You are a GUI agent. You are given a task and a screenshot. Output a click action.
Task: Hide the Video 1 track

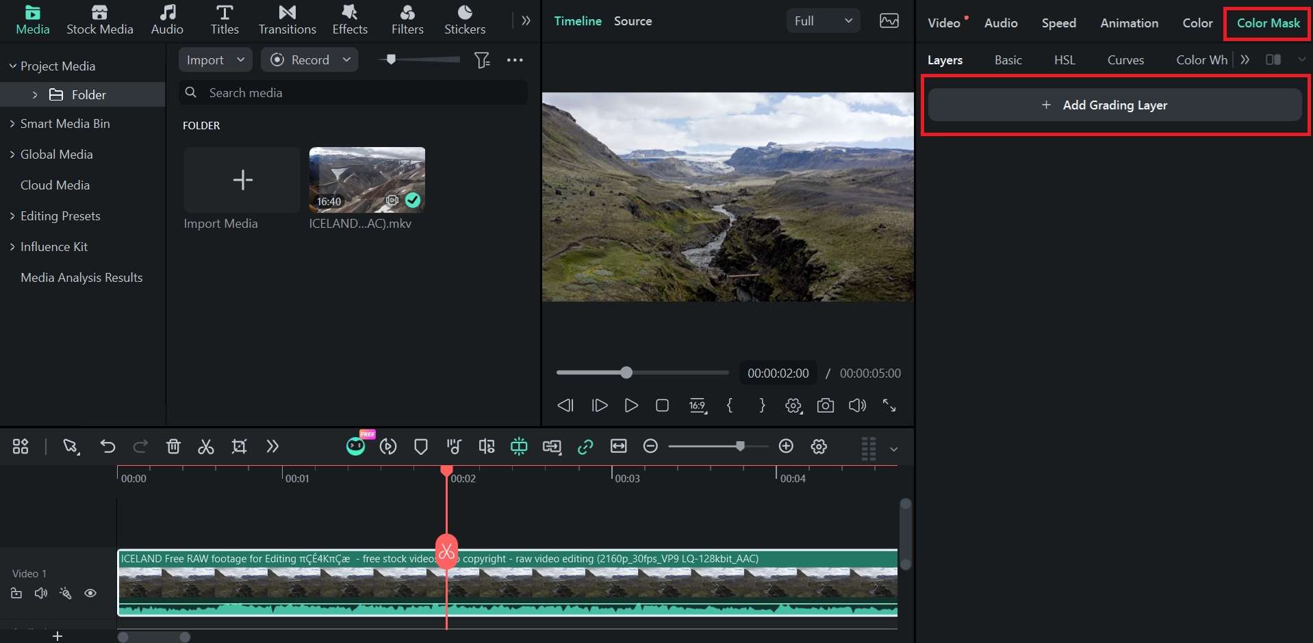[x=90, y=594]
